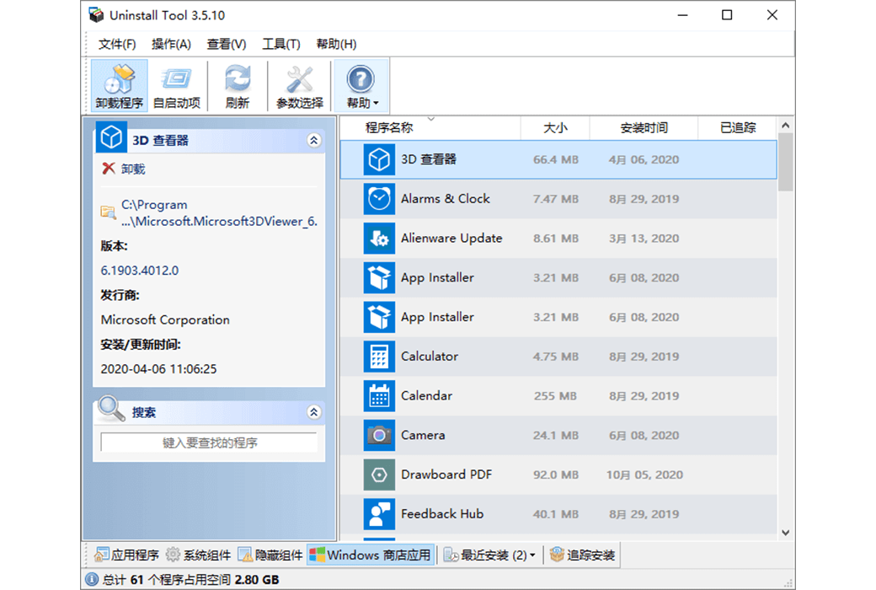The width and height of the screenshot is (876, 590).
Task: Open the C:\Program install path link
Action: click(219, 212)
